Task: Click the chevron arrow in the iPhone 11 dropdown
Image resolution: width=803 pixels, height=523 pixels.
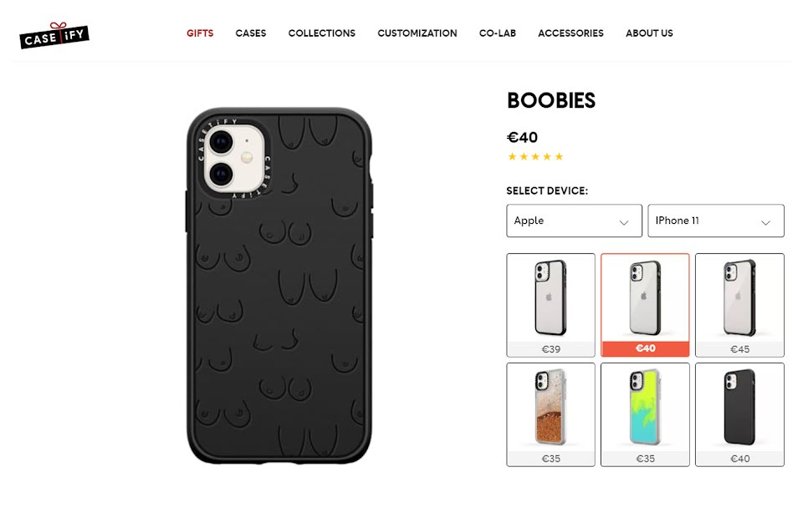Action: (x=765, y=222)
